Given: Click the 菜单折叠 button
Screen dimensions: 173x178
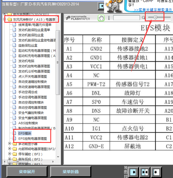Looking at the screenshot, I should tap(71, 172).
